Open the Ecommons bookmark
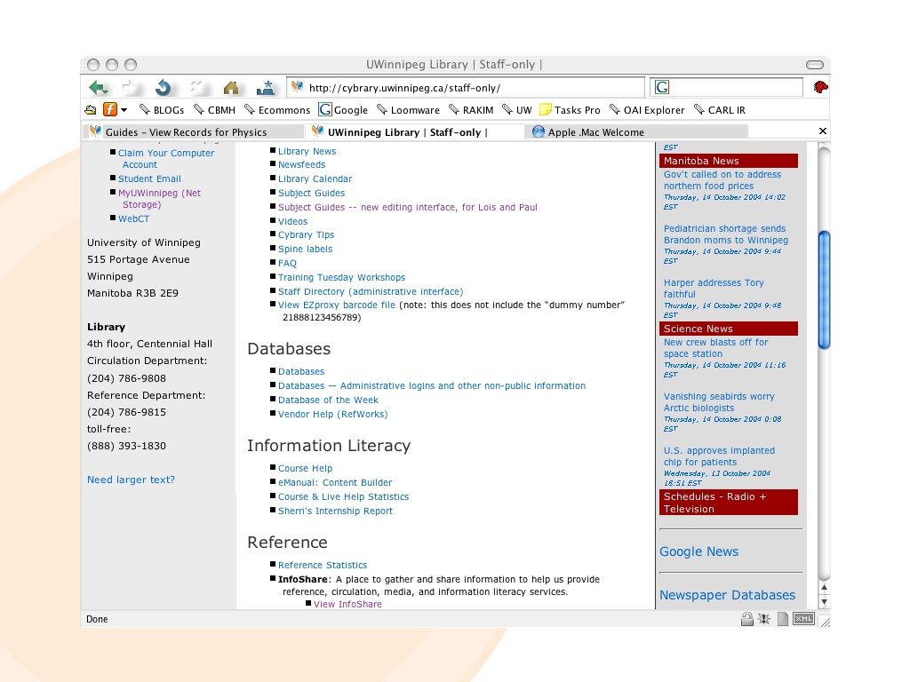Image resolution: width=910 pixels, height=682 pixels. [277, 109]
